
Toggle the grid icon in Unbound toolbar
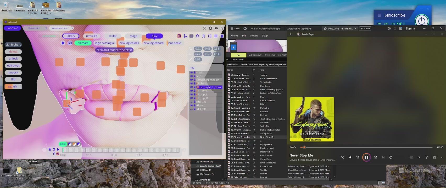click(216, 36)
